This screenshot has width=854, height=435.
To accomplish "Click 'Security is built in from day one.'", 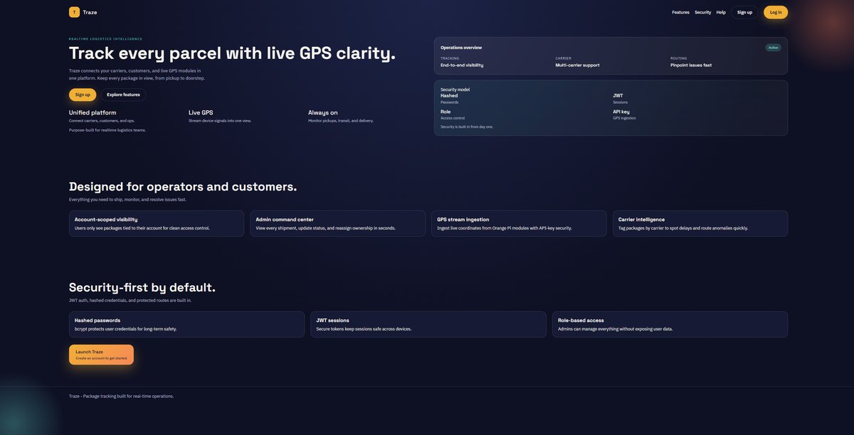I will (x=467, y=127).
